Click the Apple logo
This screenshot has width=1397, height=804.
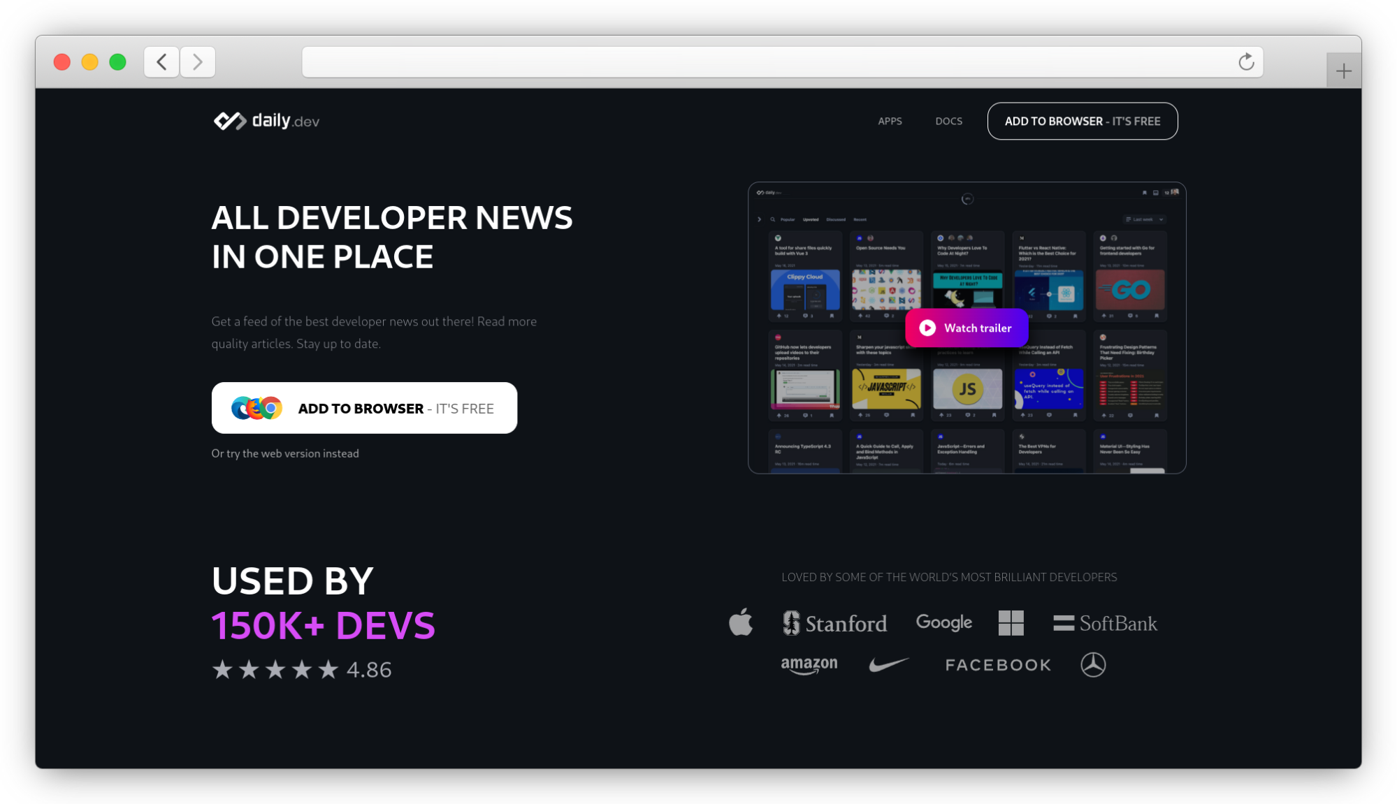741,622
